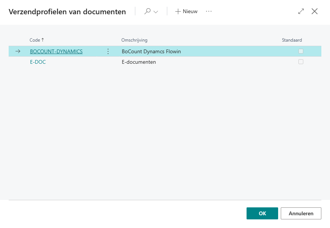Open the E-DOC profile link

pos(38,62)
